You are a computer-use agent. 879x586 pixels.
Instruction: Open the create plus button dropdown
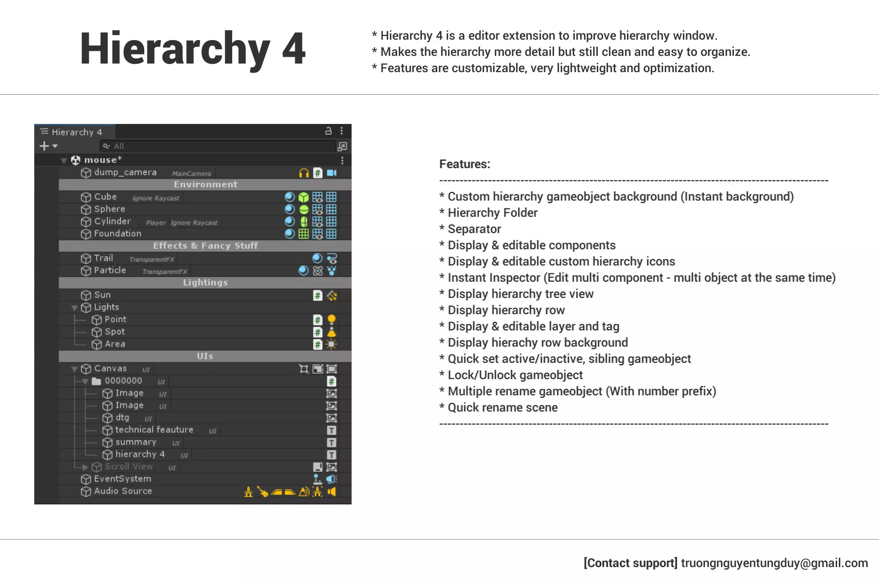point(49,146)
